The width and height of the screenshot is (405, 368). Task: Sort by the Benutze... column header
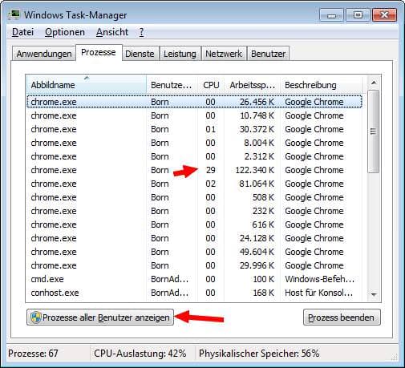point(172,85)
